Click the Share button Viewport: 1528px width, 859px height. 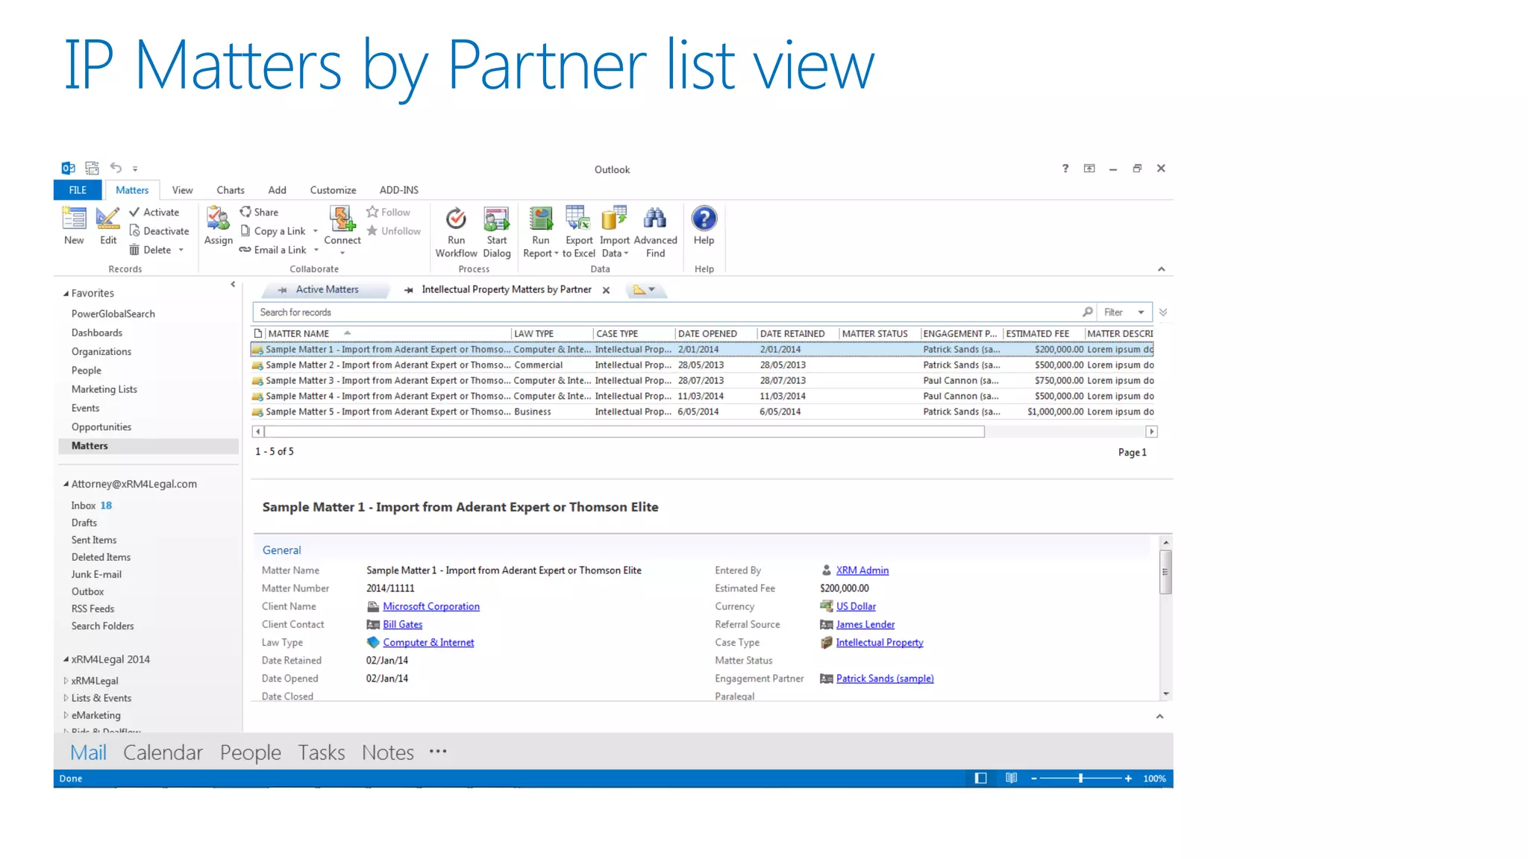(x=259, y=213)
